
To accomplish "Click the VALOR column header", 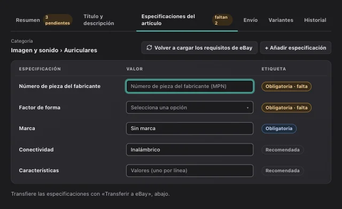I will point(134,69).
